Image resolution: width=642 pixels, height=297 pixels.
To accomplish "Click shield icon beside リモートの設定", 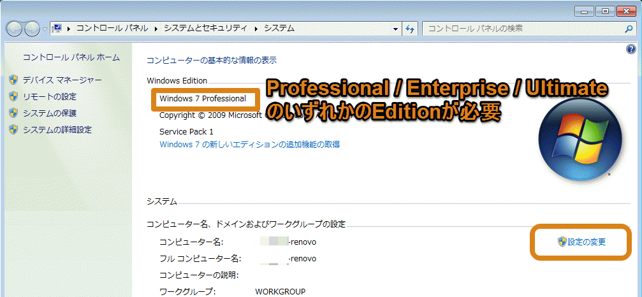I will click(13, 96).
